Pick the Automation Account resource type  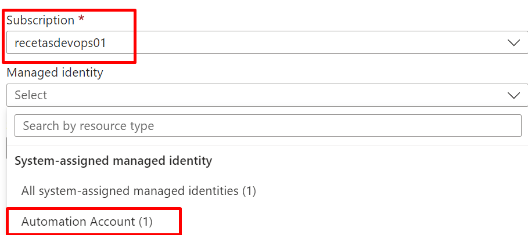[x=87, y=222]
